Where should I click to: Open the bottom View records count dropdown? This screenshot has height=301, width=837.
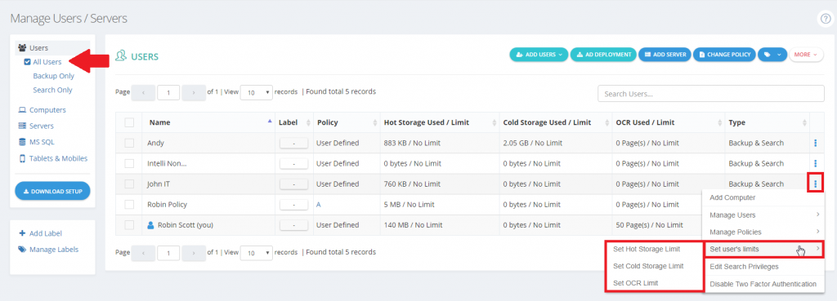point(256,253)
